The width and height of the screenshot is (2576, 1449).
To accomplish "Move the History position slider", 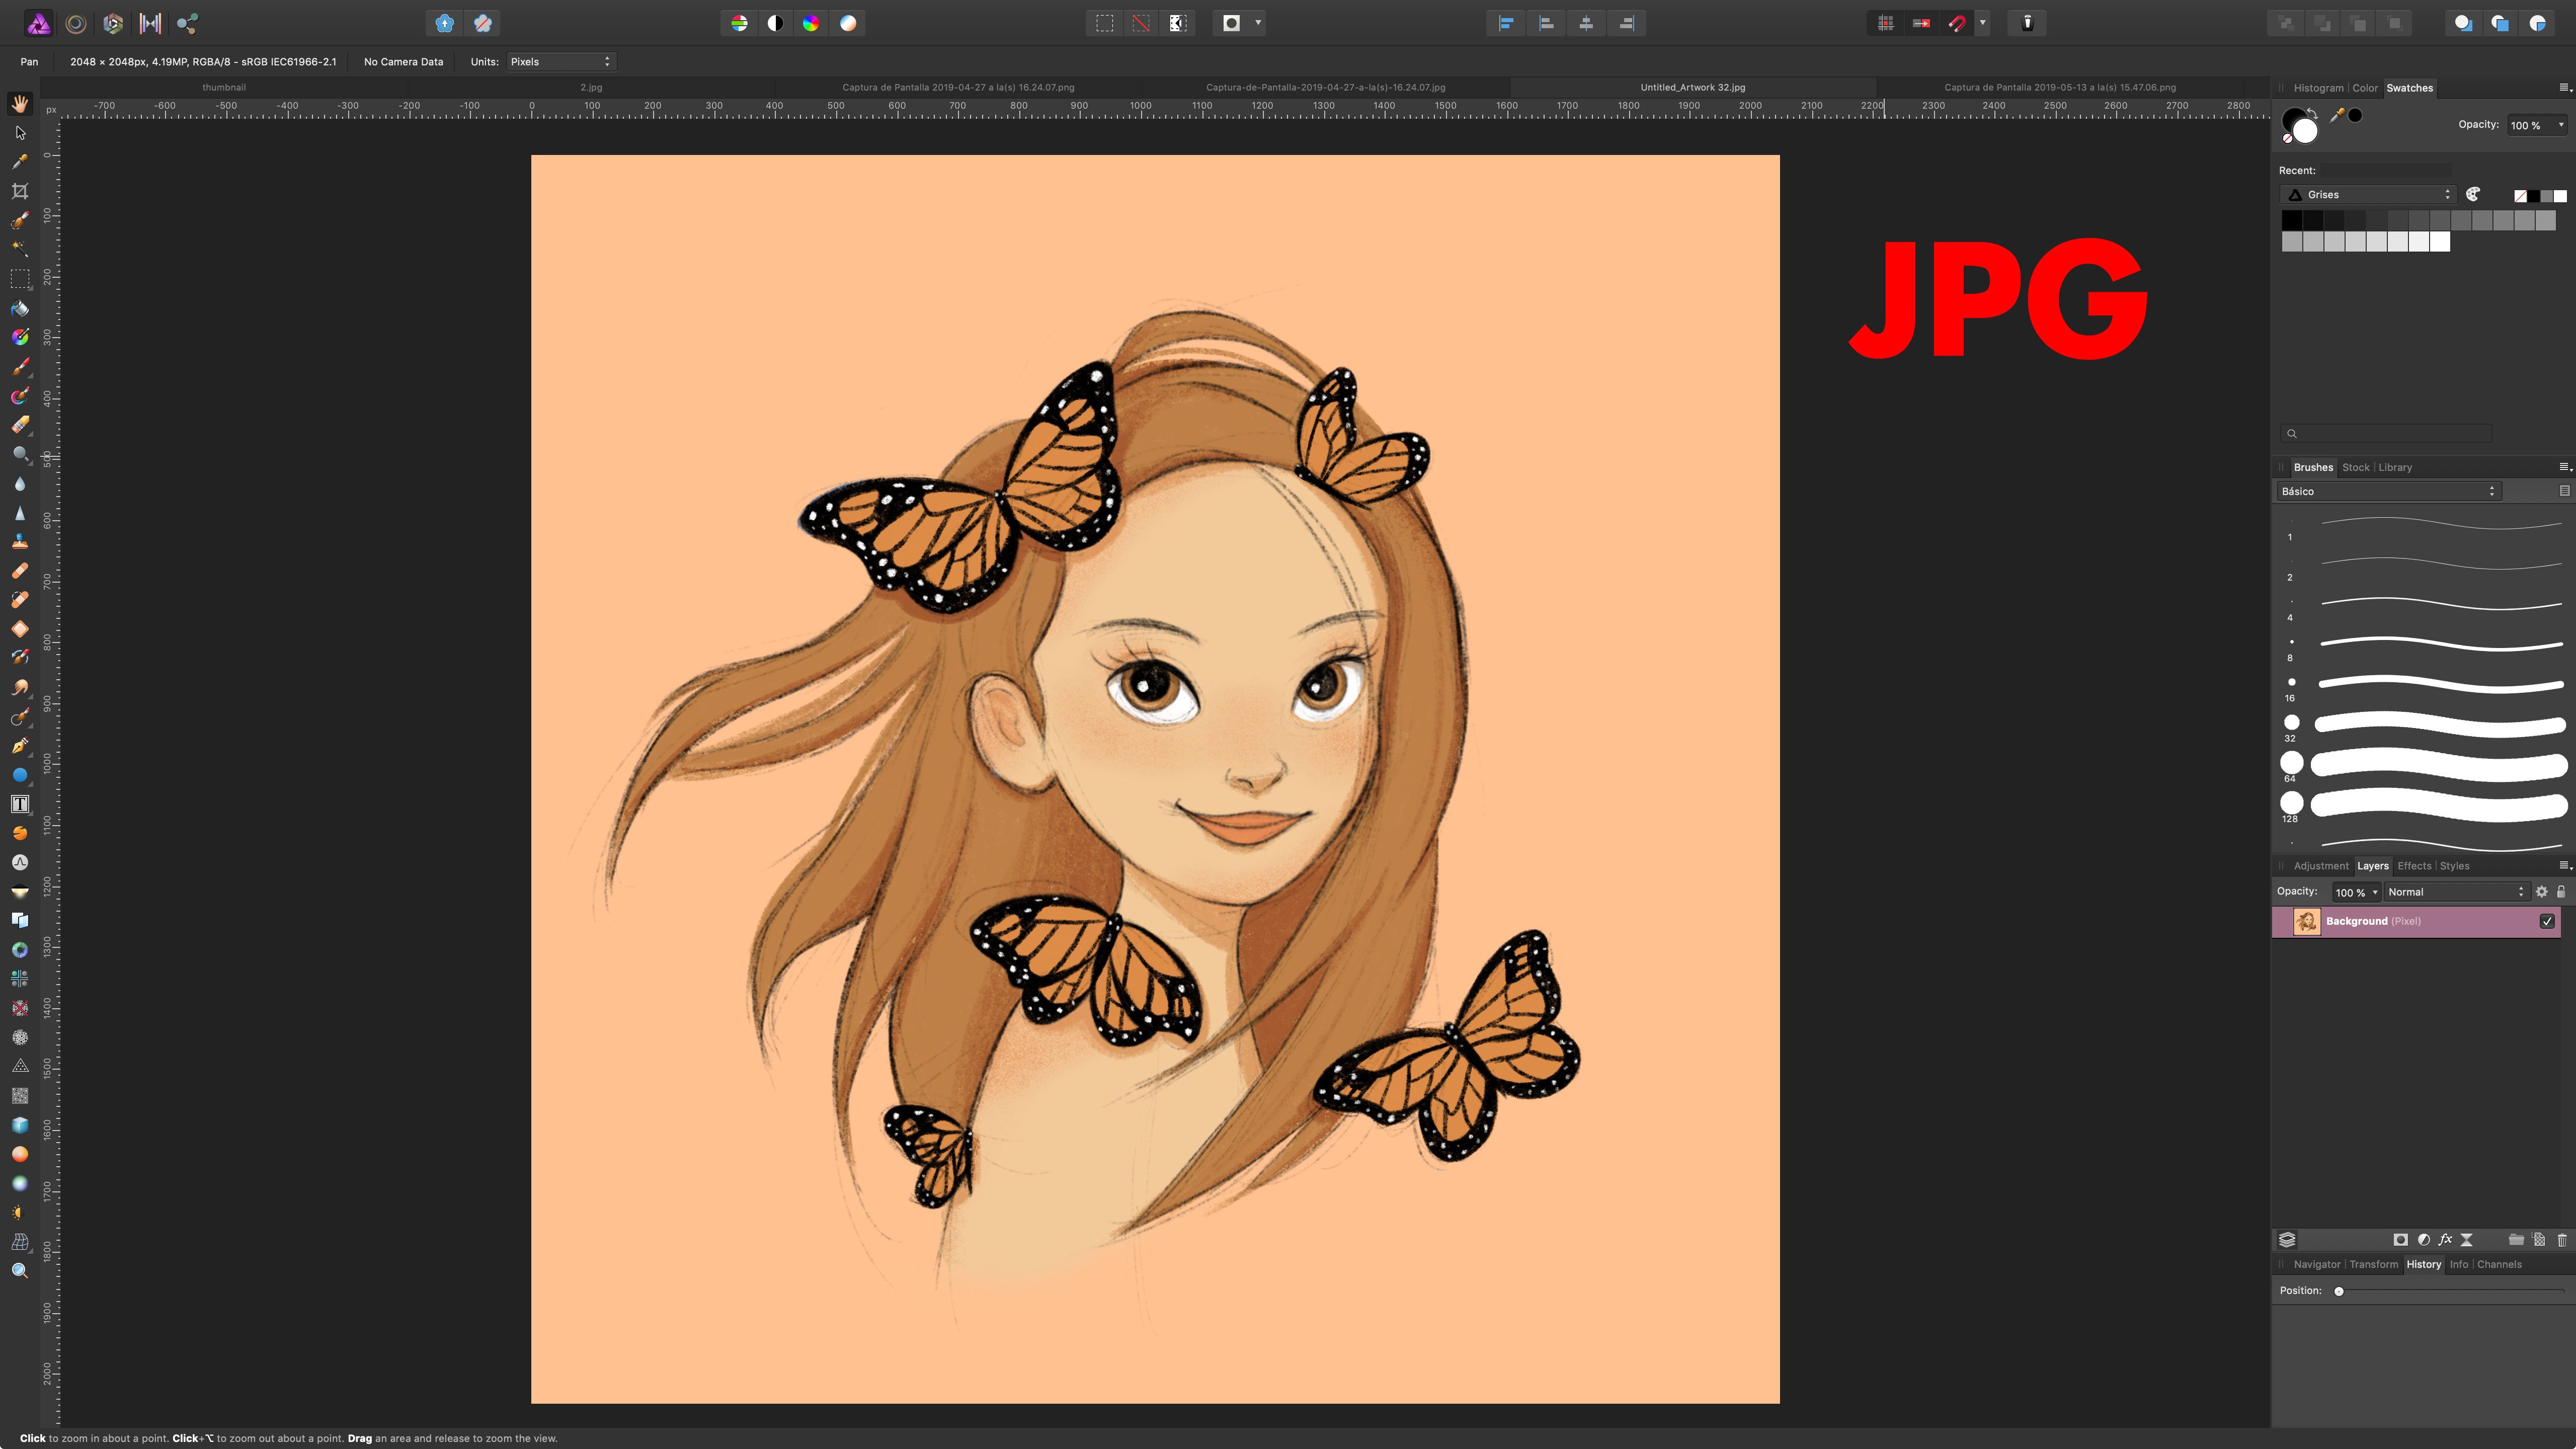I will (2338, 1291).
